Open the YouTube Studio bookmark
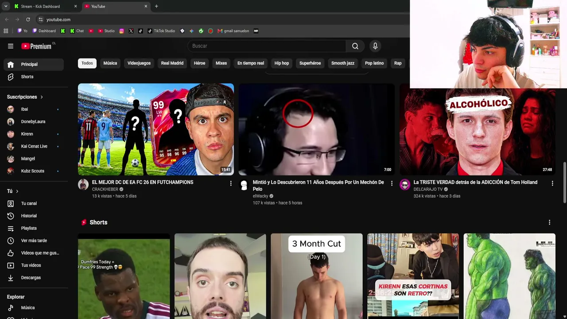567x319 pixels. pyautogui.click(x=106, y=31)
